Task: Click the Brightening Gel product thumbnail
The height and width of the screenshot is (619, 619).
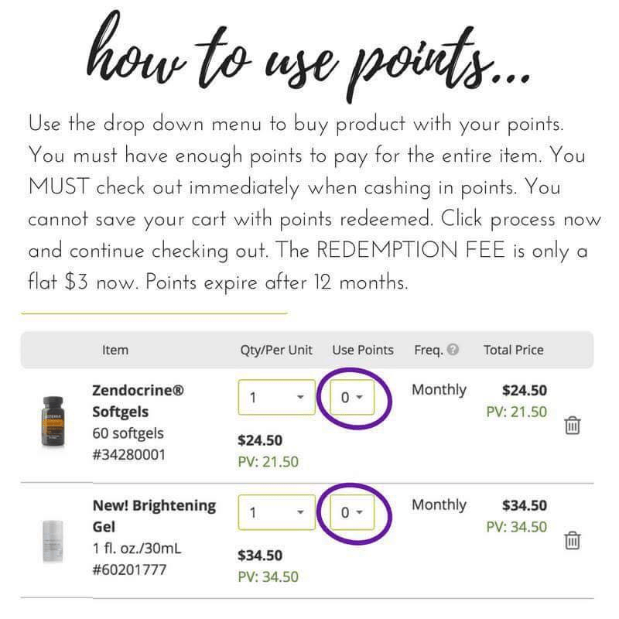Action: 53,541
